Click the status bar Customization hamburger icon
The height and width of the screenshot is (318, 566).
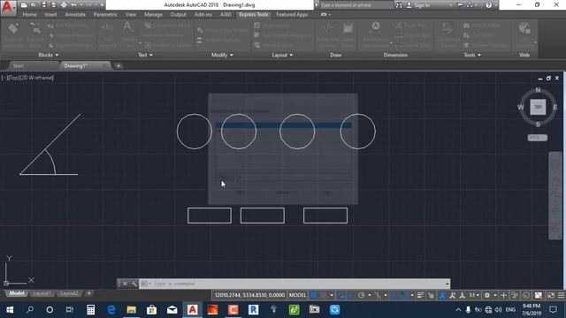[561, 295]
